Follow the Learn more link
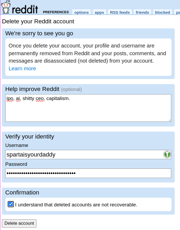 (x=22, y=68)
